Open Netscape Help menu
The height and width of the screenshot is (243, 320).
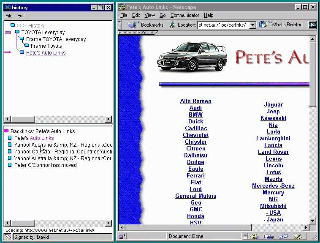click(209, 15)
